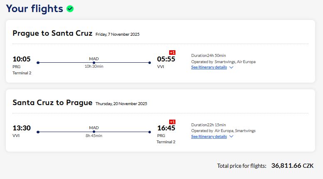Expand chevron beside return itinerary details

pyautogui.click(x=232, y=136)
